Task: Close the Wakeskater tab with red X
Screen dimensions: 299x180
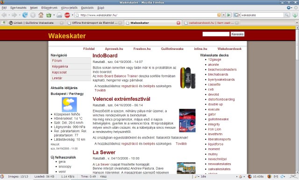Action: click(x=178, y=23)
